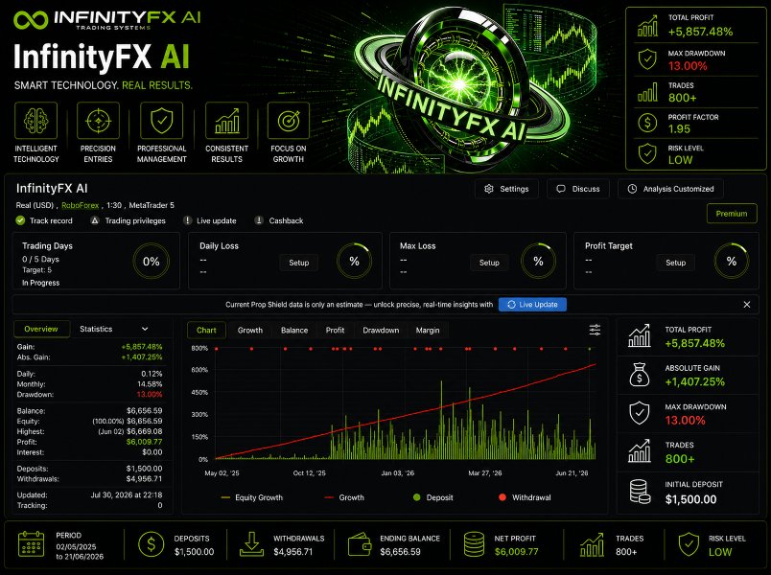
Task: Select the Margin tab
Action: [x=428, y=331]
